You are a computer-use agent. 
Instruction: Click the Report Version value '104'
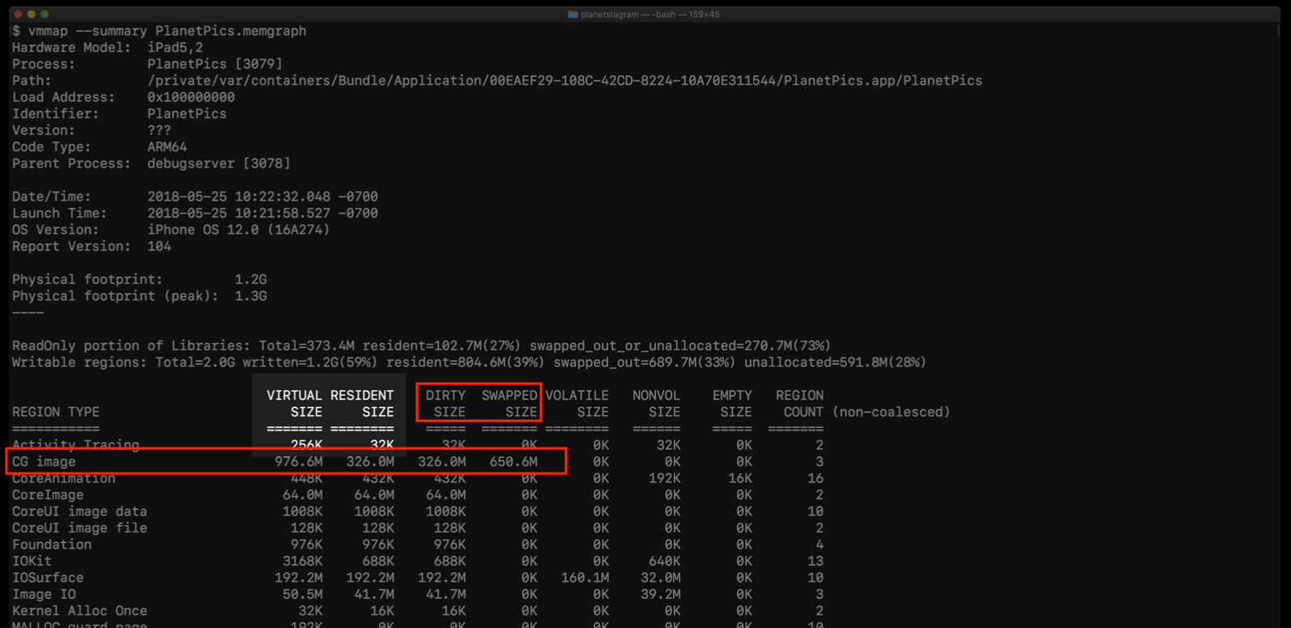[160, 247]
